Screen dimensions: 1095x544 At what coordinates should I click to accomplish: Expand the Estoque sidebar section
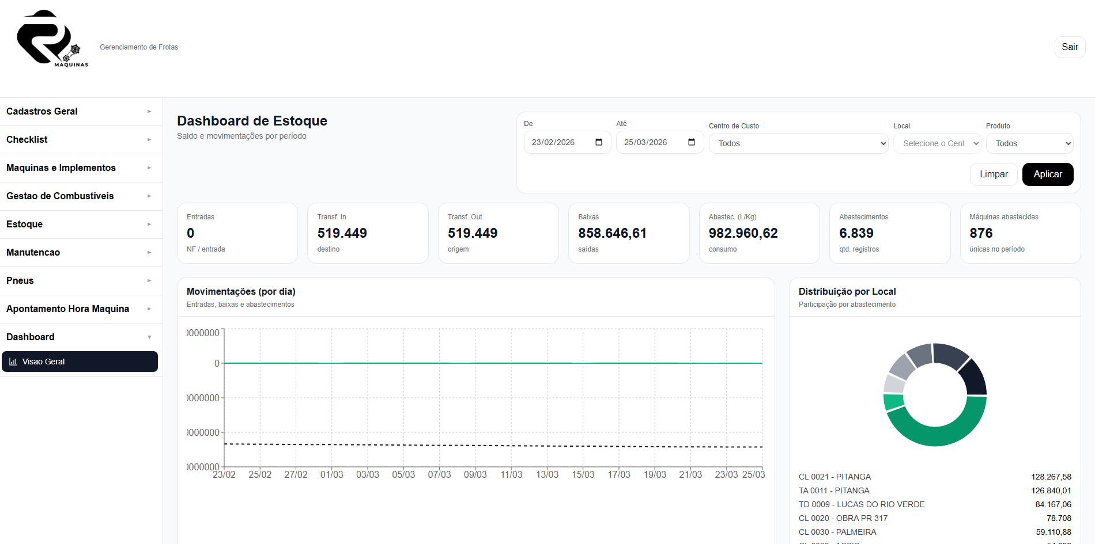coord(81,225)
